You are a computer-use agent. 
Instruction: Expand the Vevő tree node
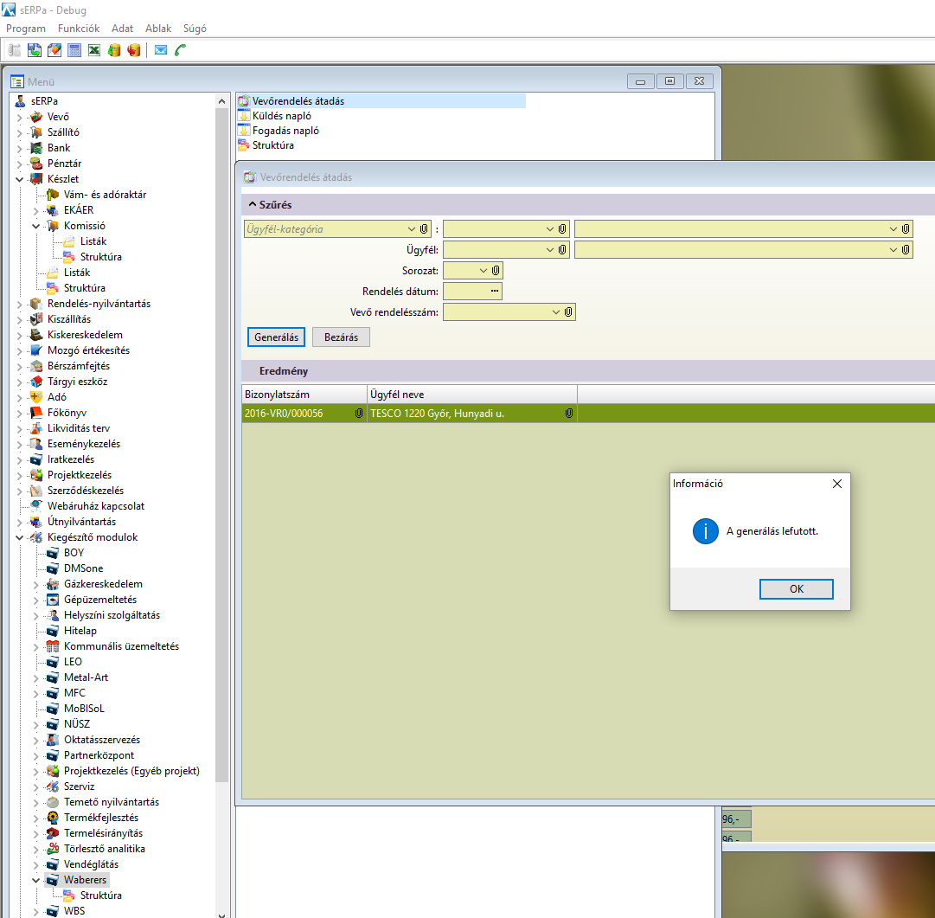coord(20,117)
